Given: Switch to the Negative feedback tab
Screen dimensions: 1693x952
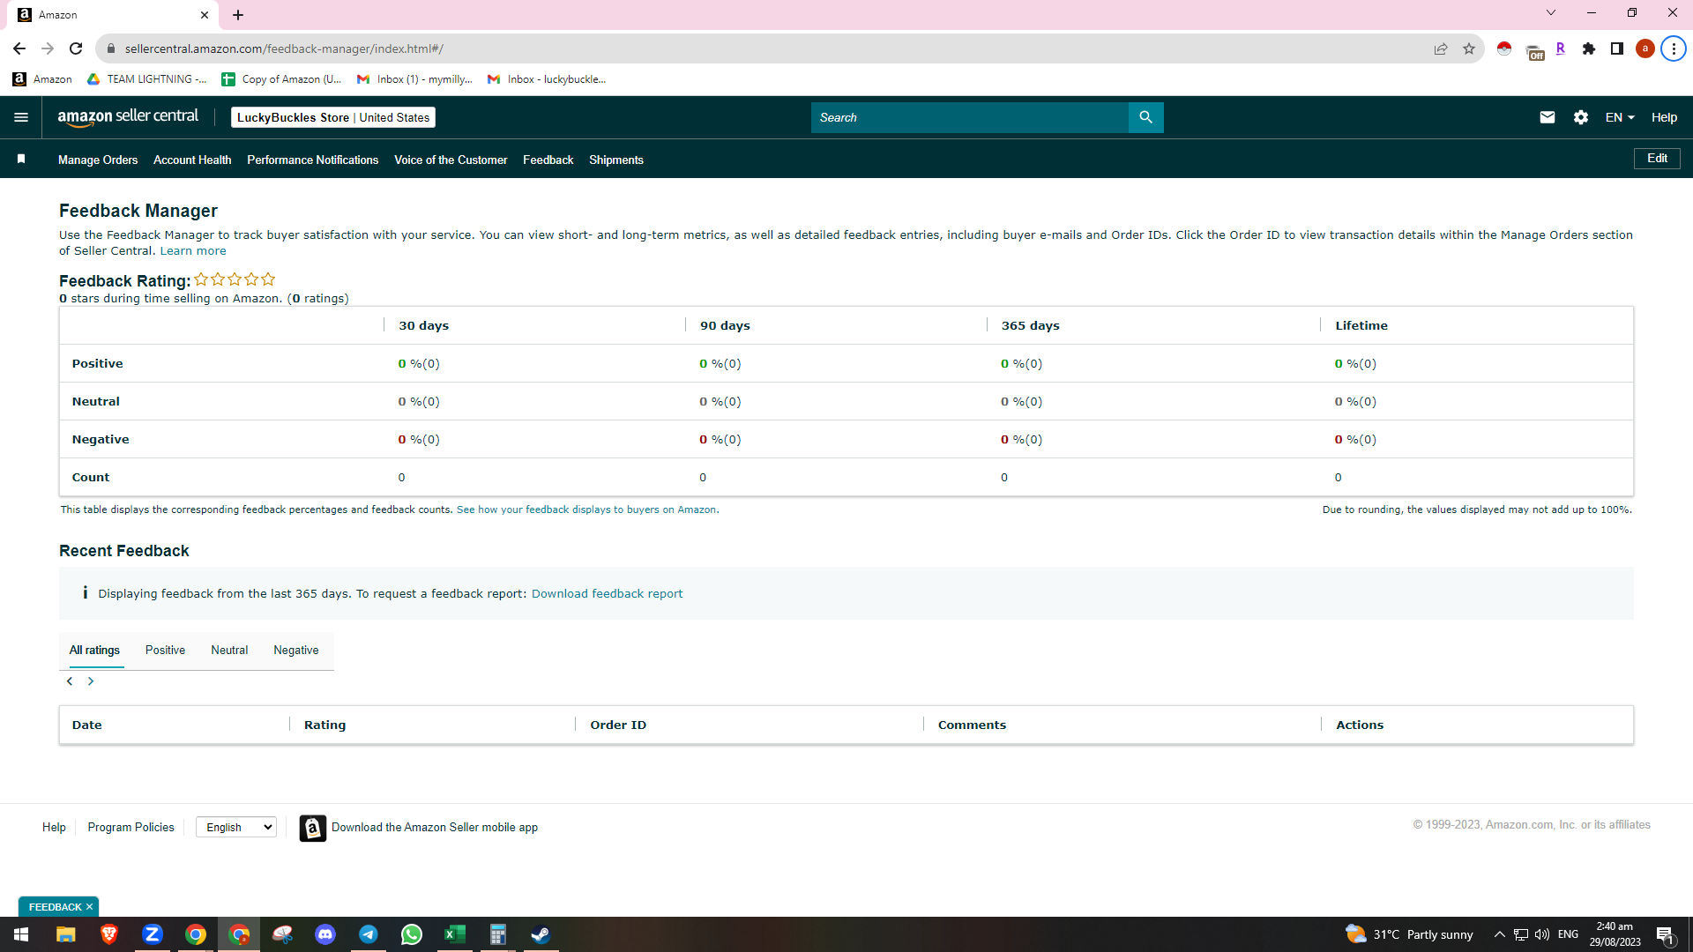Looking at the screenshot, I should [x=296, y=651].
